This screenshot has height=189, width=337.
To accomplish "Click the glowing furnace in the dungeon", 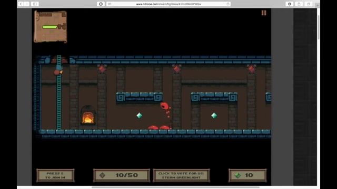I will (x=88, y=115).
